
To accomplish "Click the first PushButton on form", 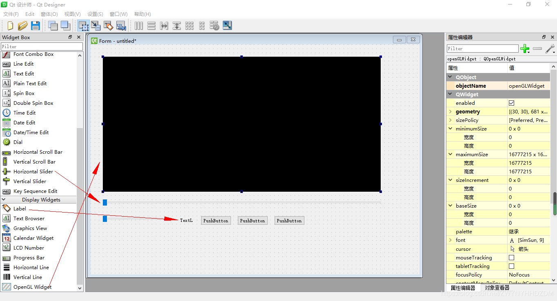I will click(215, 221).
